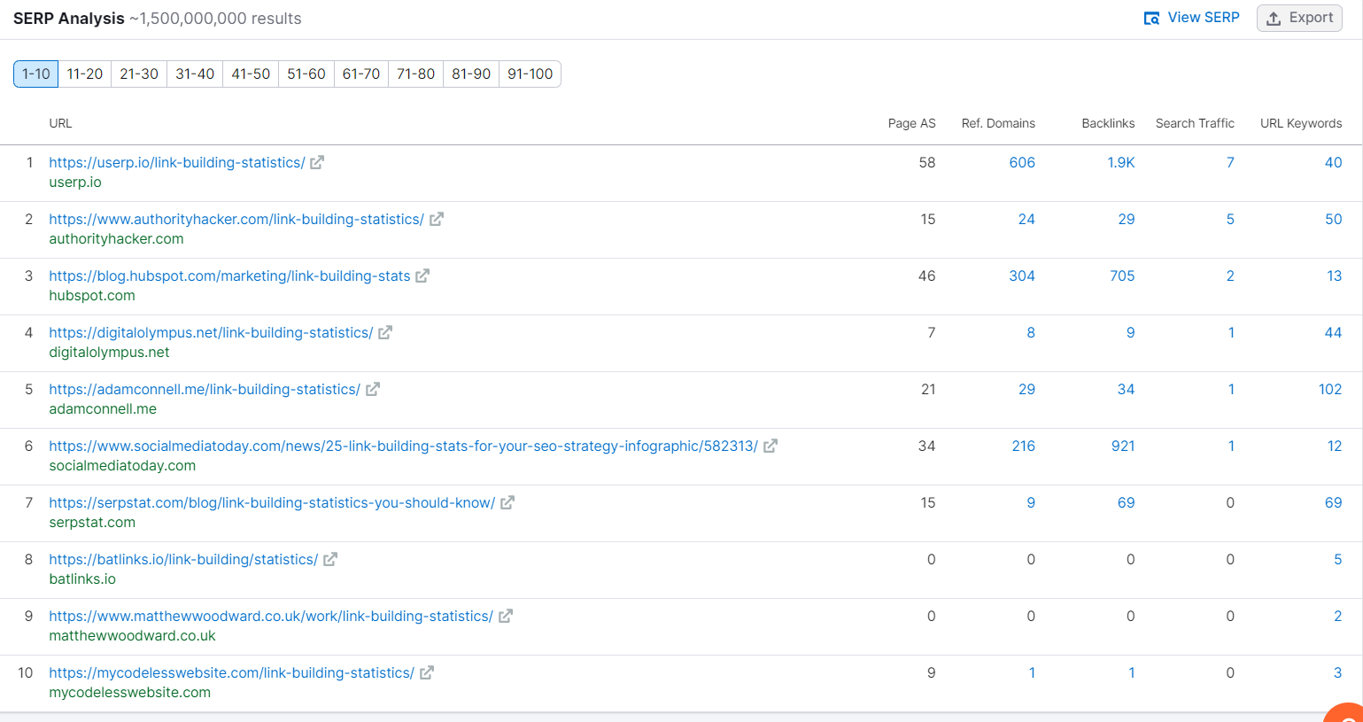1363x722 pixels.
Task: Click search traffic 5 for authorityhacker.com
Action: [x=1230, y=219]
